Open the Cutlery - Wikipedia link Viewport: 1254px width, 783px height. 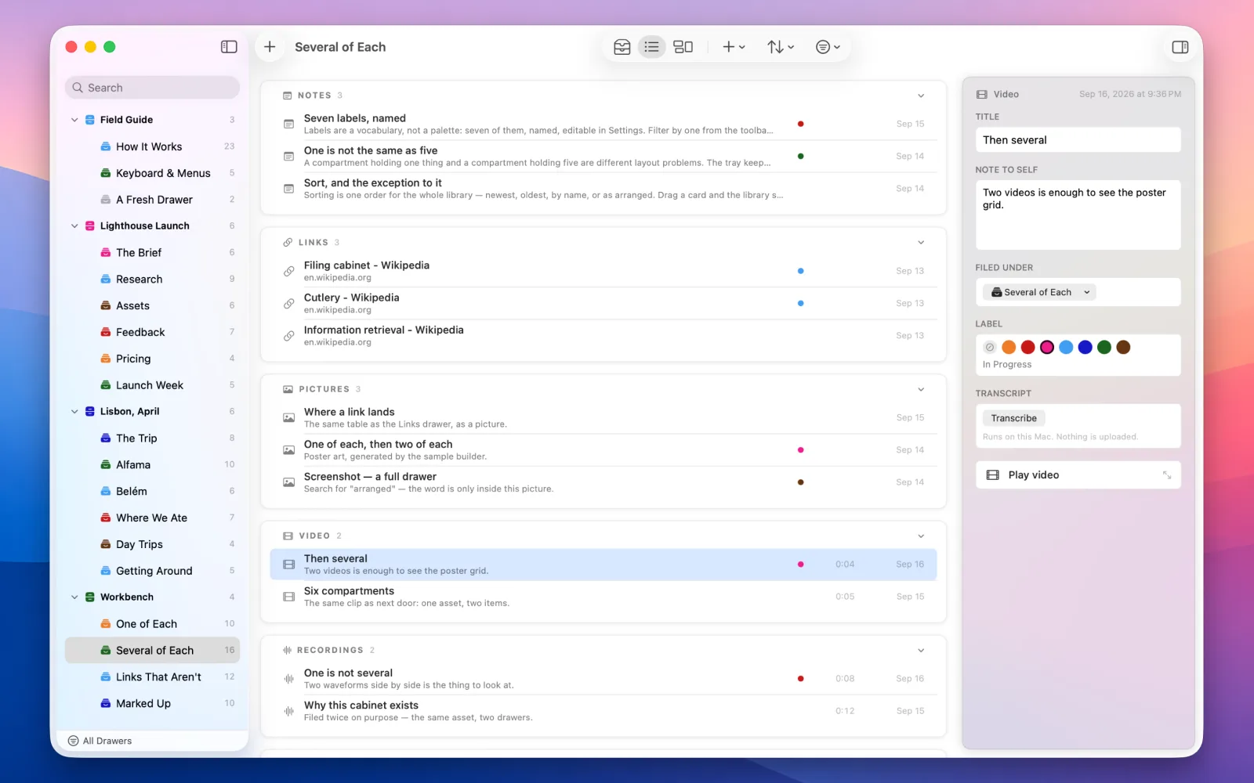pyautogui.click(x=603, y=303)
